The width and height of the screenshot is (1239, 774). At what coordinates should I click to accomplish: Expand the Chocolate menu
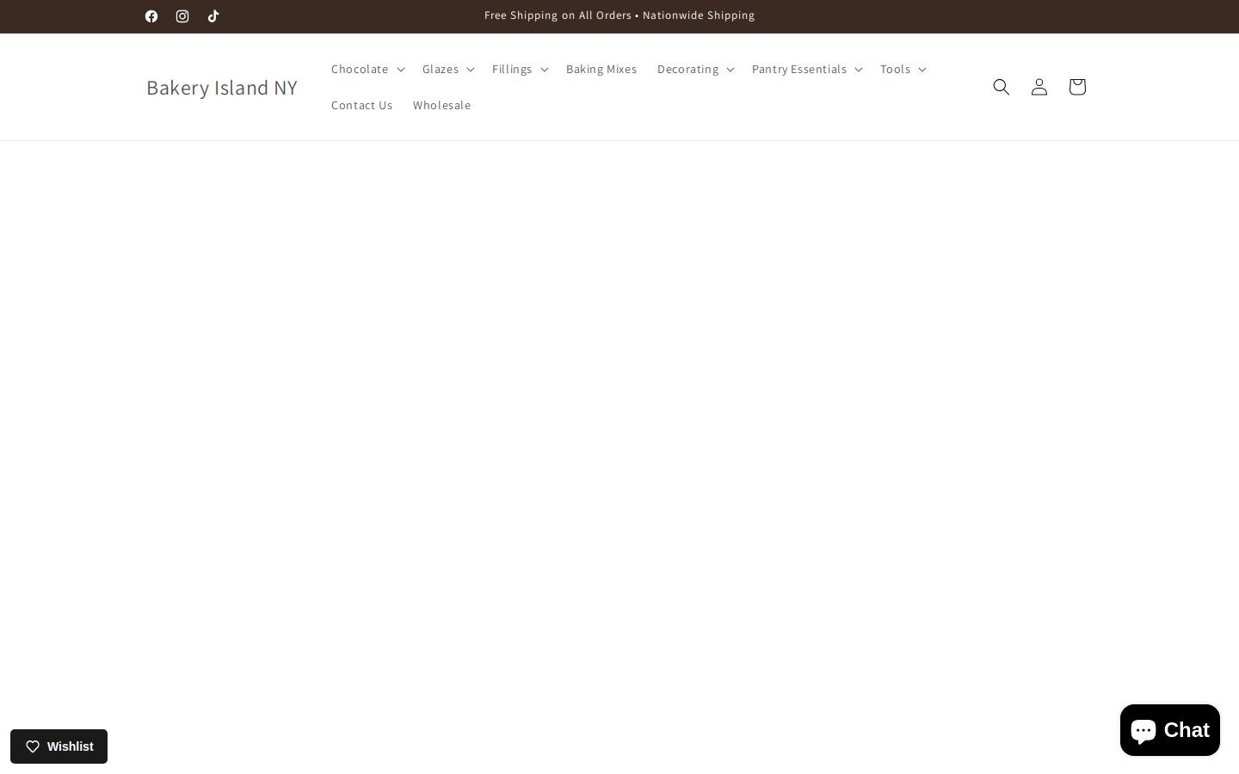(367, 69)
